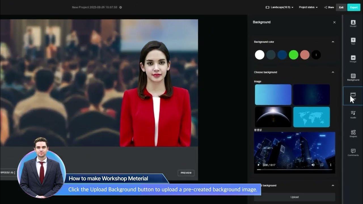This screenshot has width=363, height=204.
Task: Choose the world map background image
Action: 311,117
